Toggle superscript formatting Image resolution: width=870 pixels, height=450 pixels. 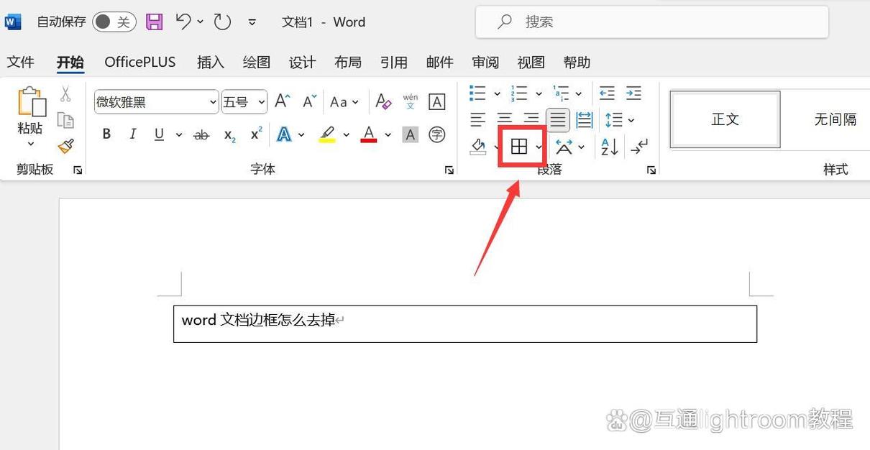pyautogui.click(x=256, y=134)
